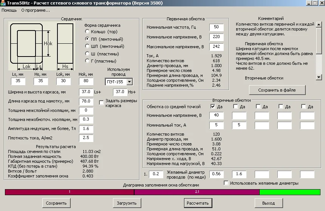Click third secondary current empty field
325x211 pixels.
[x=262, y=125]
